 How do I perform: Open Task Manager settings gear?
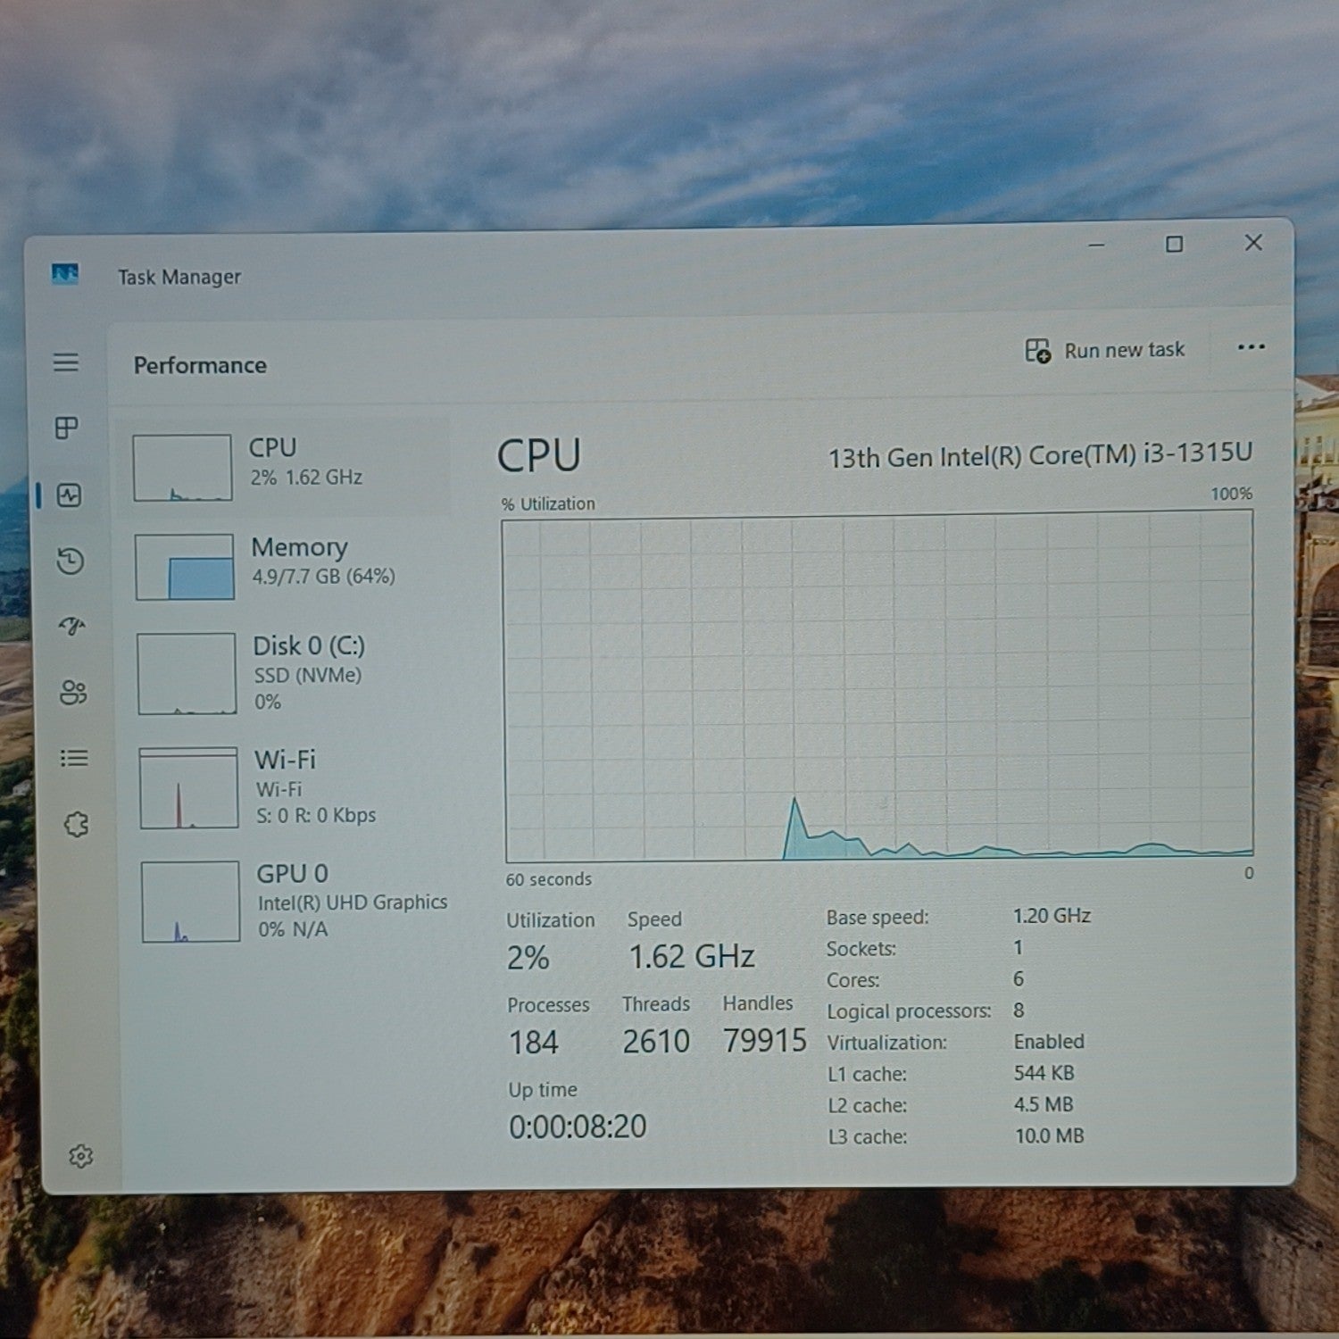[80, 1157]
